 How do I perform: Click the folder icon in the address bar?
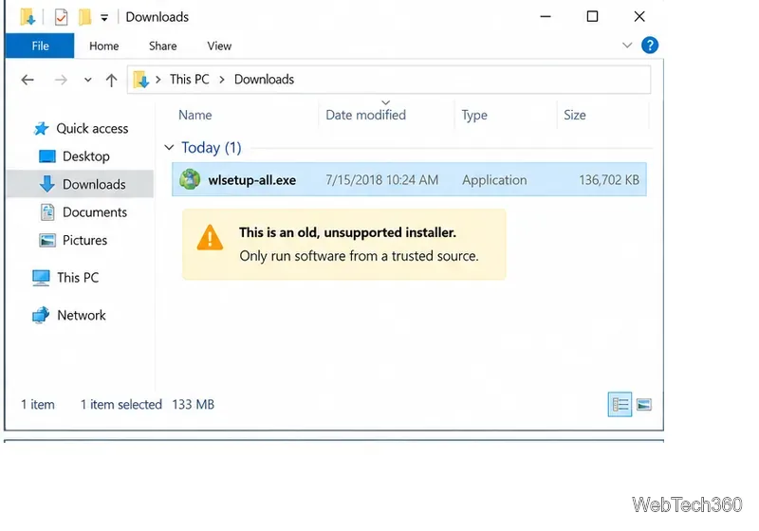pos(140,80)
